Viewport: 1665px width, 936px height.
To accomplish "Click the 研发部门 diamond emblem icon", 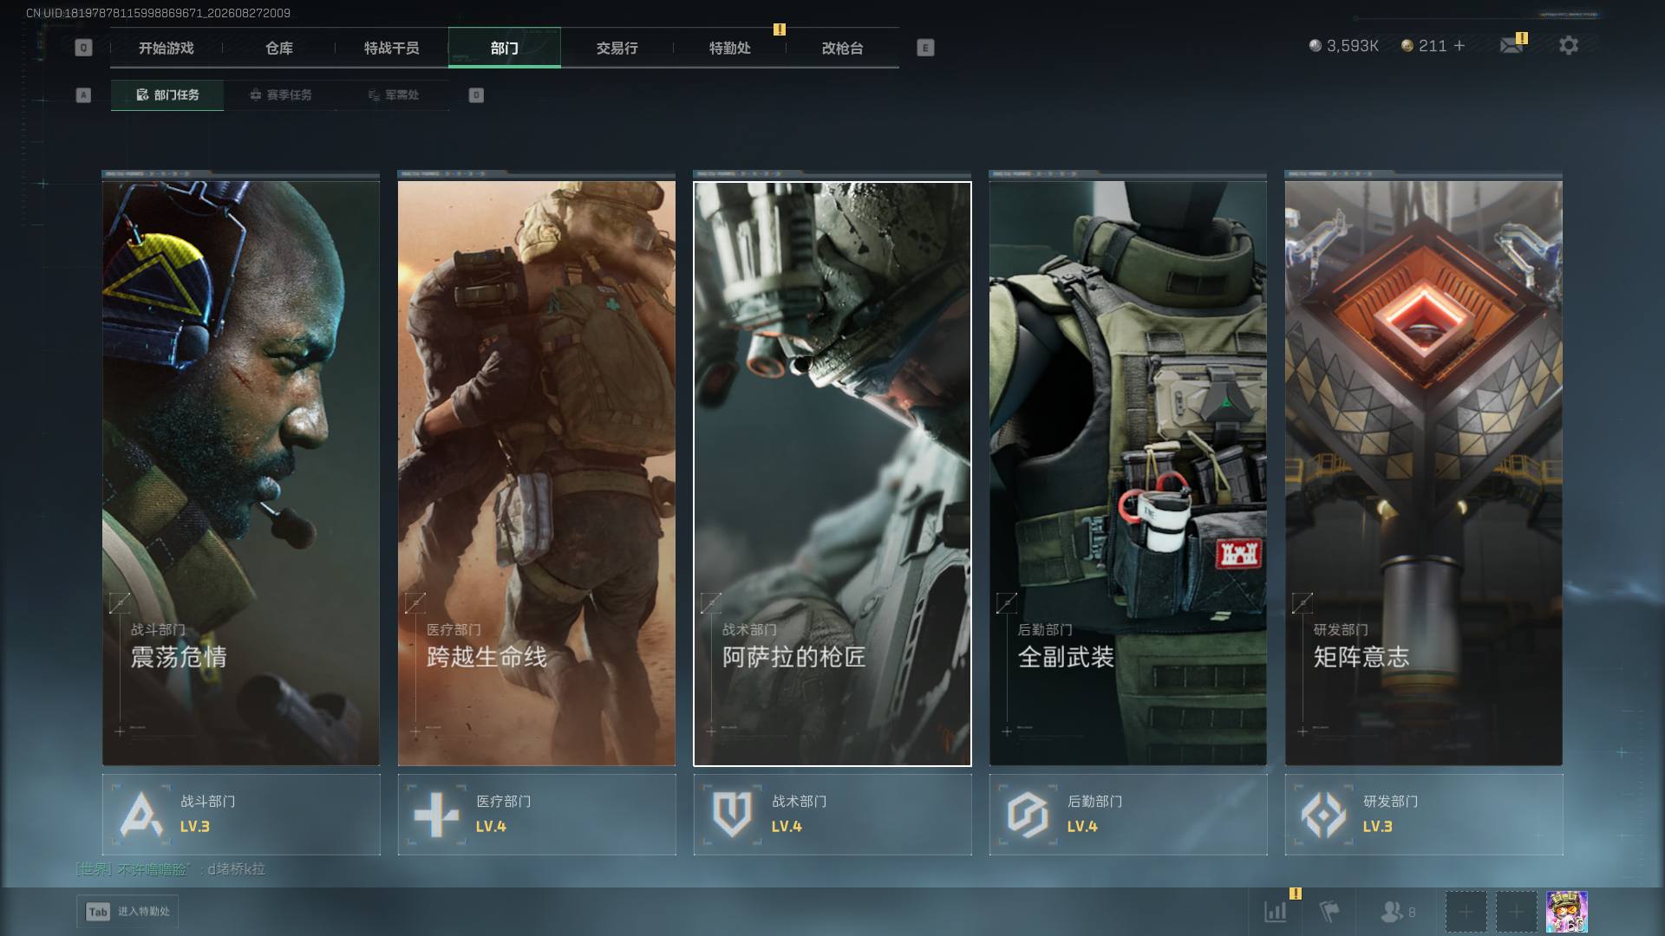I will [1323, 815].
